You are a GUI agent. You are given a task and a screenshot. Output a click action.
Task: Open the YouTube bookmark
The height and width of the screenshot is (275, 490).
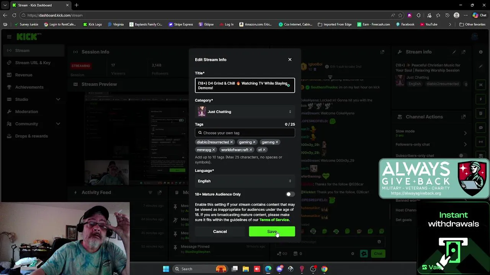tap(428, 24)
